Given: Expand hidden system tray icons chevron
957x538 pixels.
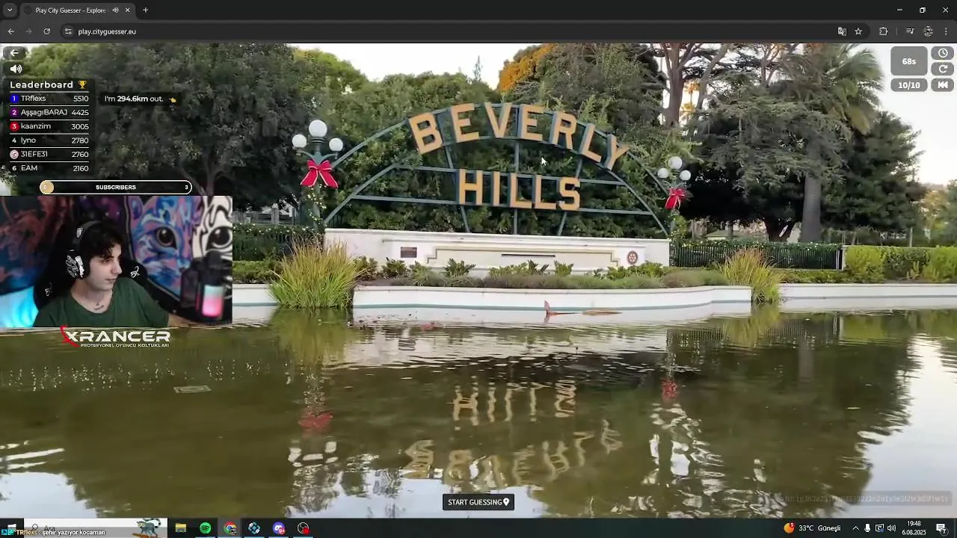Looking at the screenshot, I should 855,528.
